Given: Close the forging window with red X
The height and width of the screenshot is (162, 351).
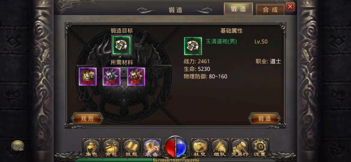Looking at the screenshot, I should [x=290, y=7].
